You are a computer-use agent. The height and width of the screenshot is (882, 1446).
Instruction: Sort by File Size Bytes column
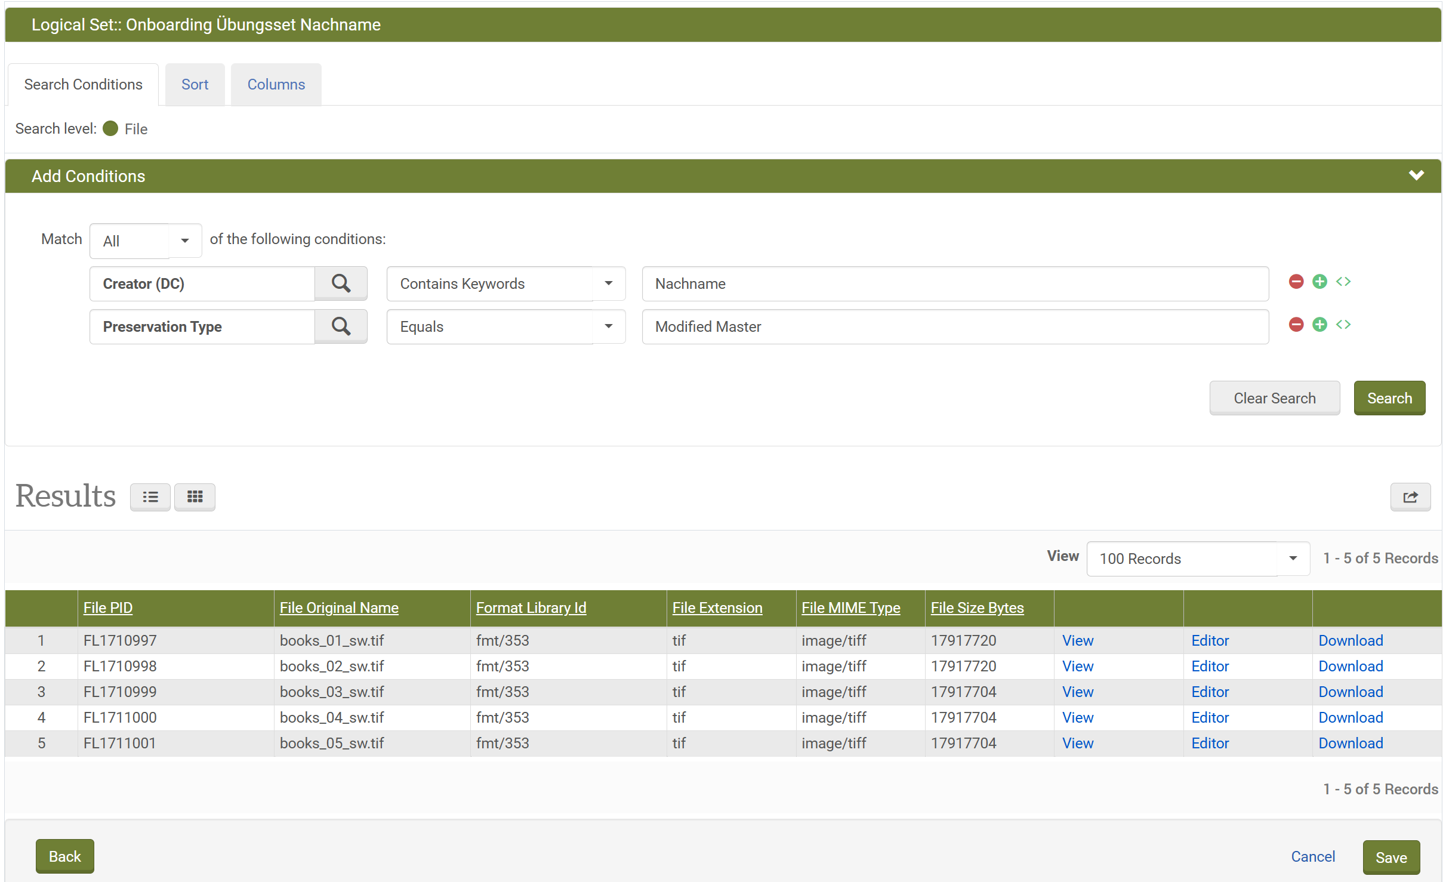point(977,608)
